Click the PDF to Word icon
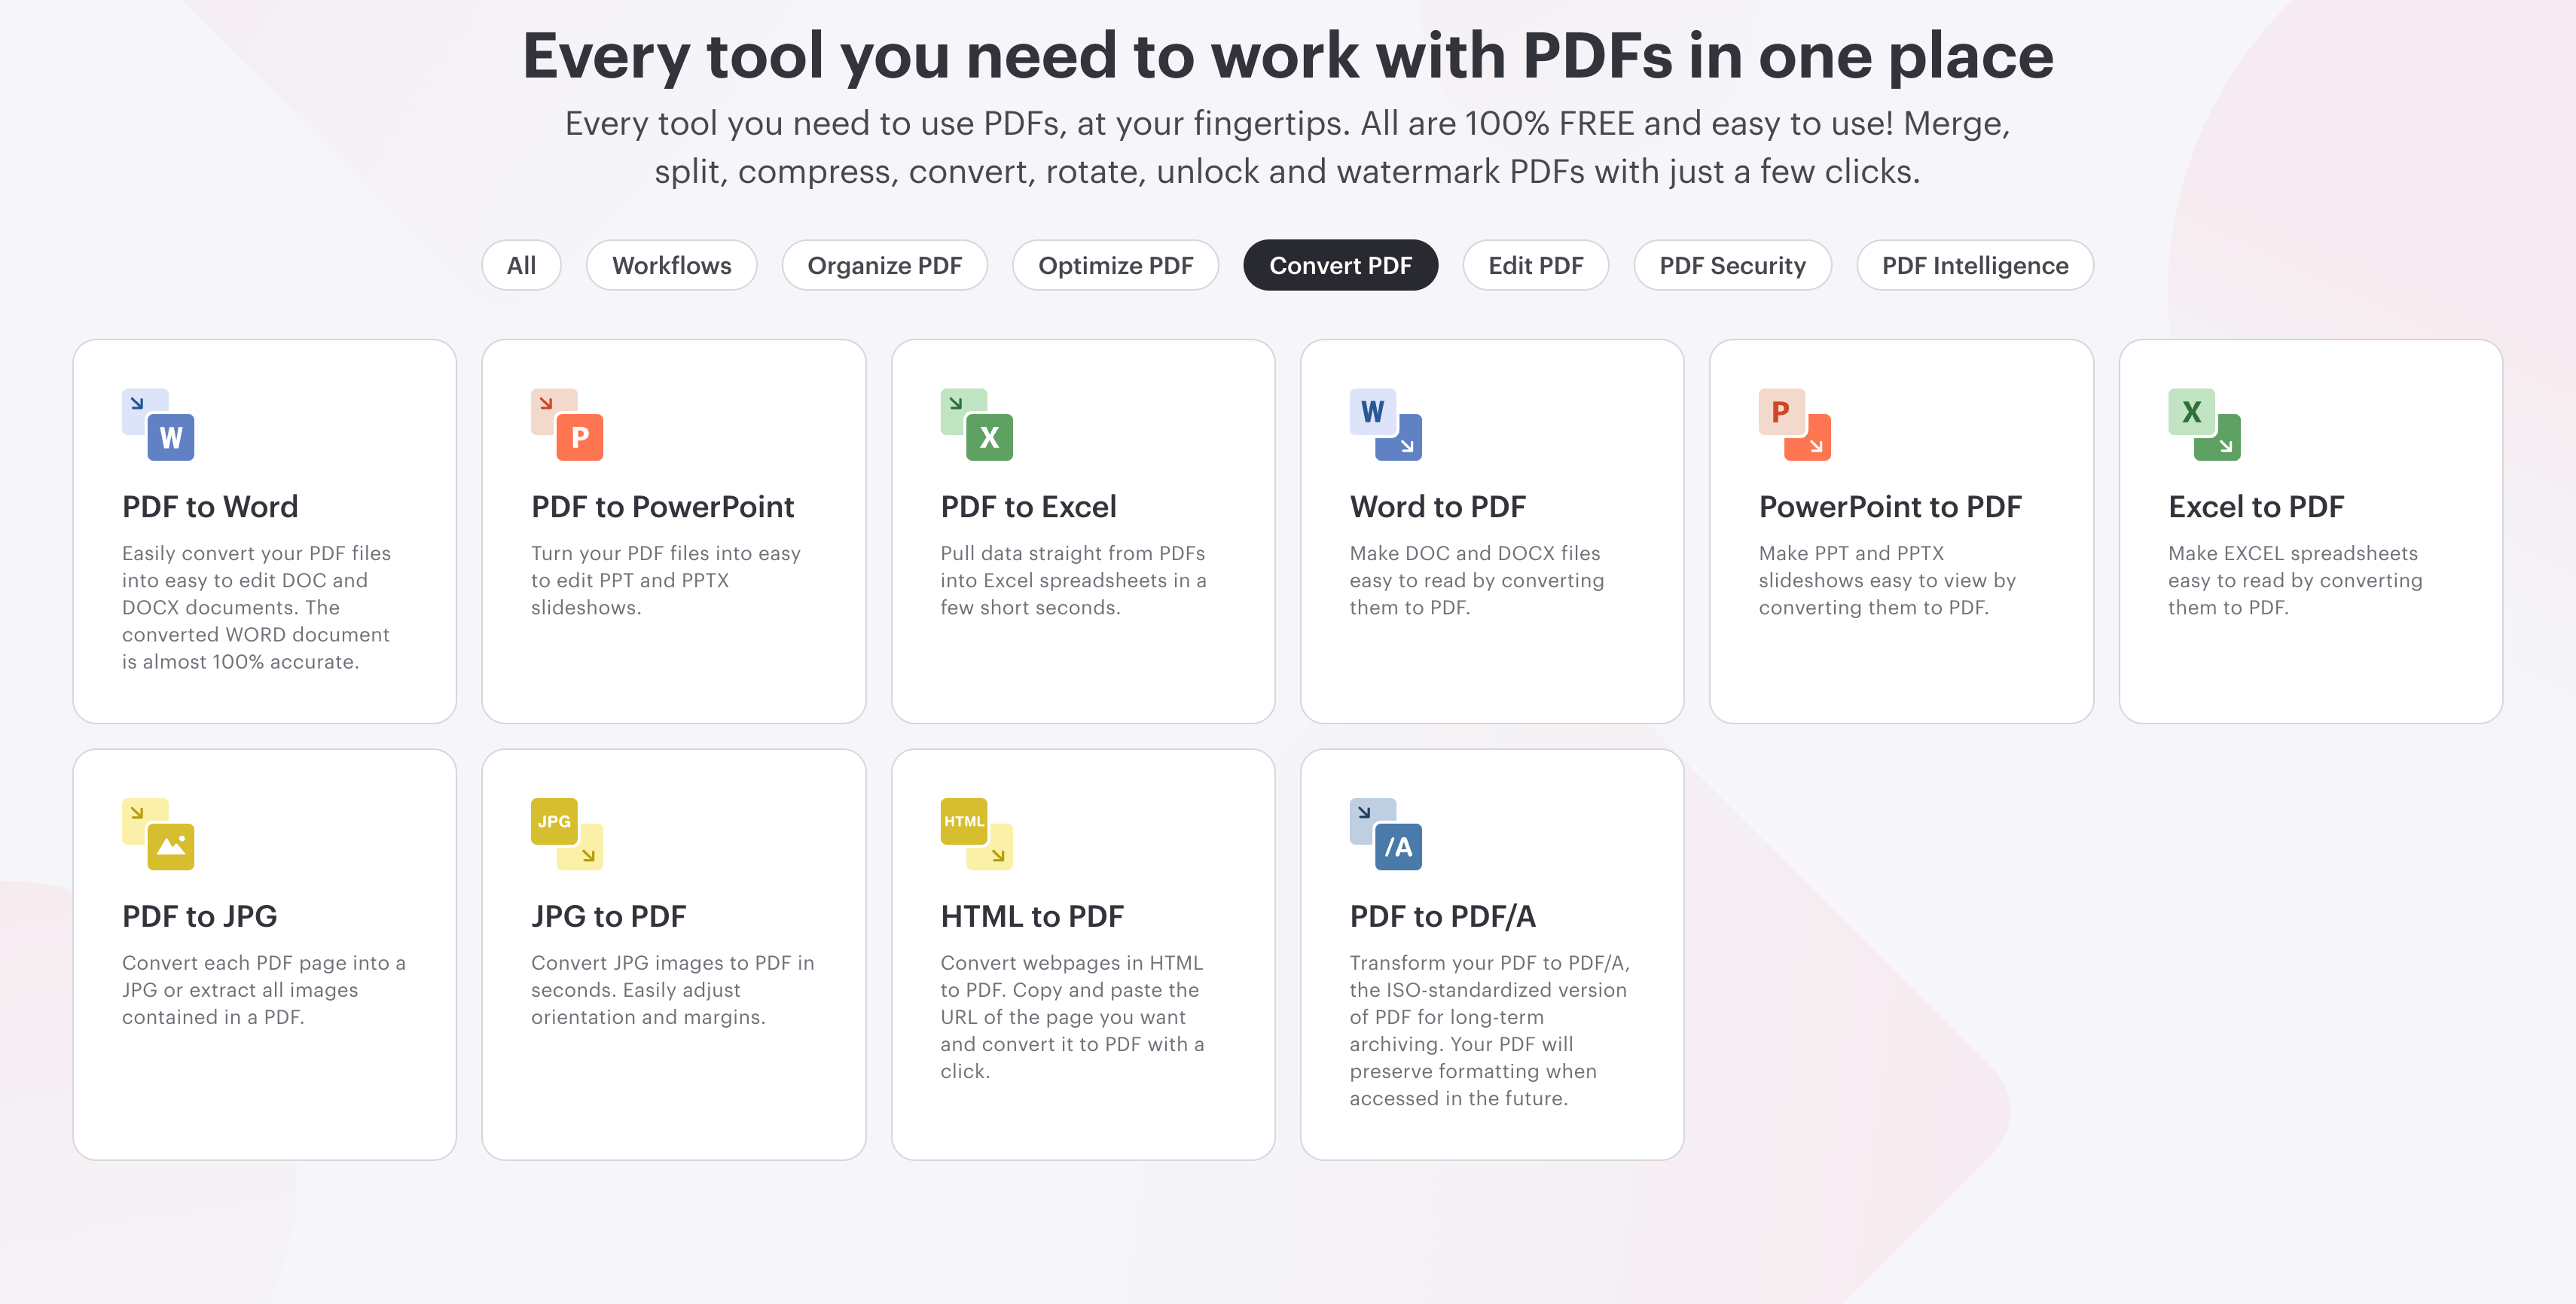 [158, 425]
